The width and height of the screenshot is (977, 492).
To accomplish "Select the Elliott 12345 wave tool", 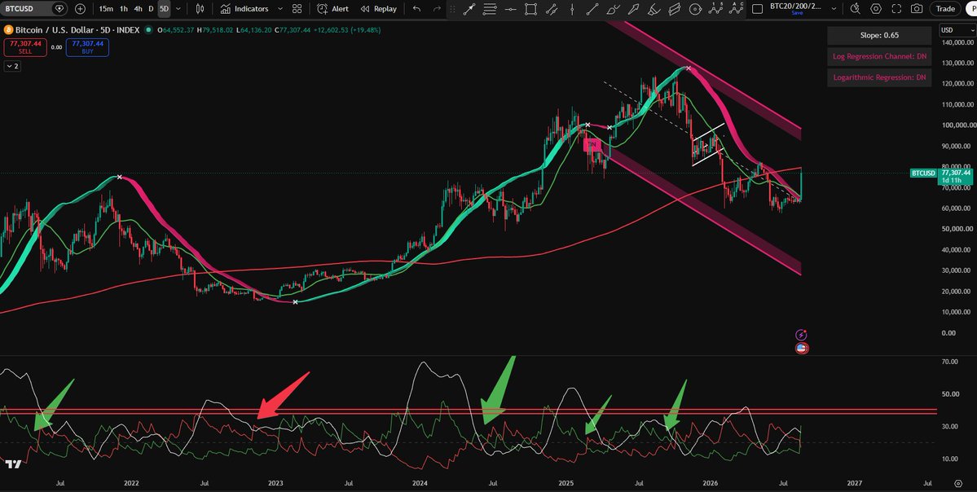I will click(715, 9).
